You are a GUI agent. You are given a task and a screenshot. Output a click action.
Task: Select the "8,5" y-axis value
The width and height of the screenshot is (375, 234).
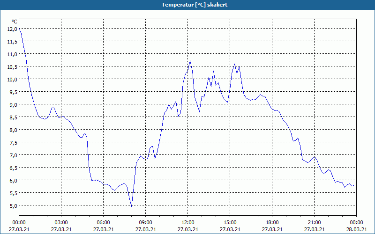pos(14,117)
